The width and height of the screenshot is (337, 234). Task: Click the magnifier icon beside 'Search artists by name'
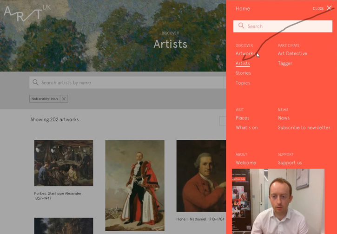35,82
